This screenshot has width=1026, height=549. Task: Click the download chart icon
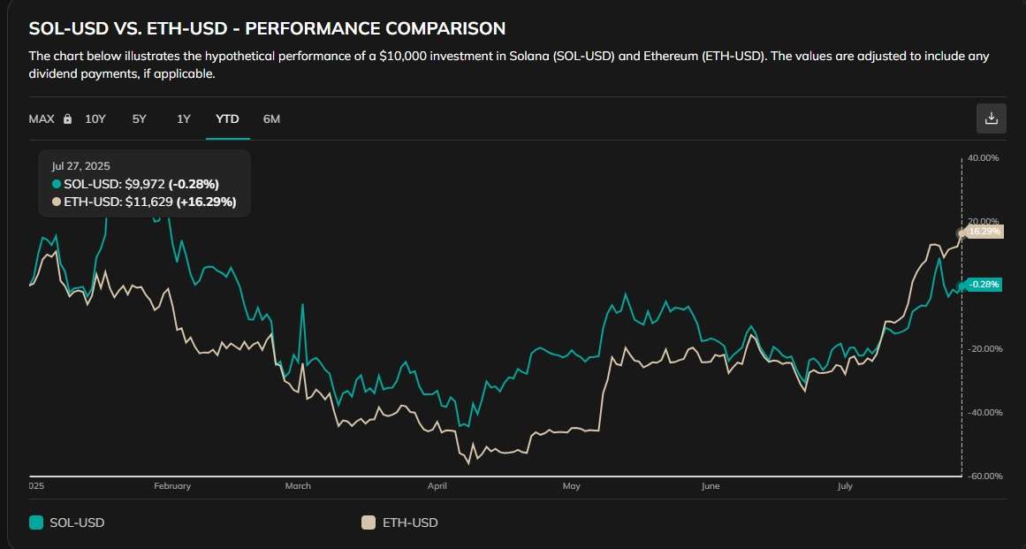[x=991, y=118]
